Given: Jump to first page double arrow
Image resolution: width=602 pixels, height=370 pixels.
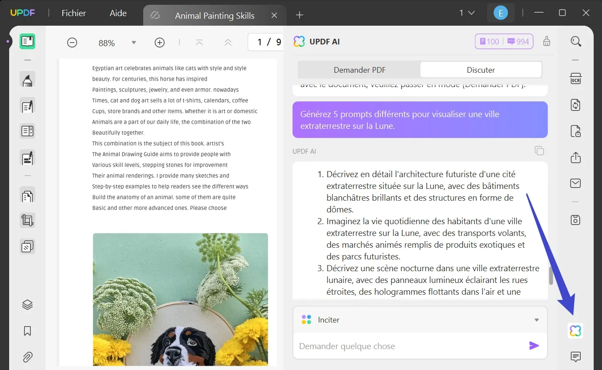Looking at the screenshot, I should pos(228,43).
